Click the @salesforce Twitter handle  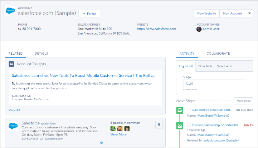point(48,124)
